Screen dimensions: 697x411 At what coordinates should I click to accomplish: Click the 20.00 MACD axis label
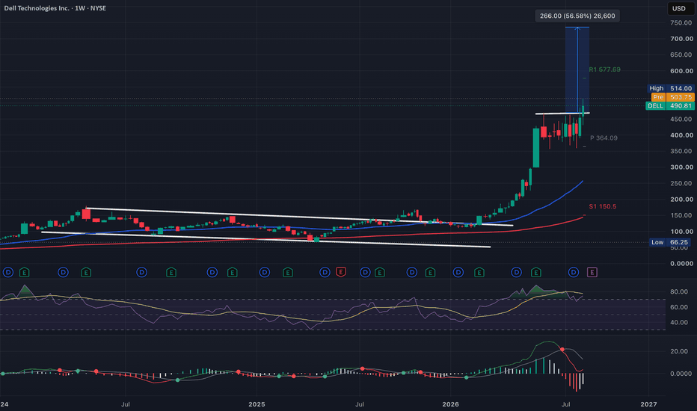(x=679, y=351)
